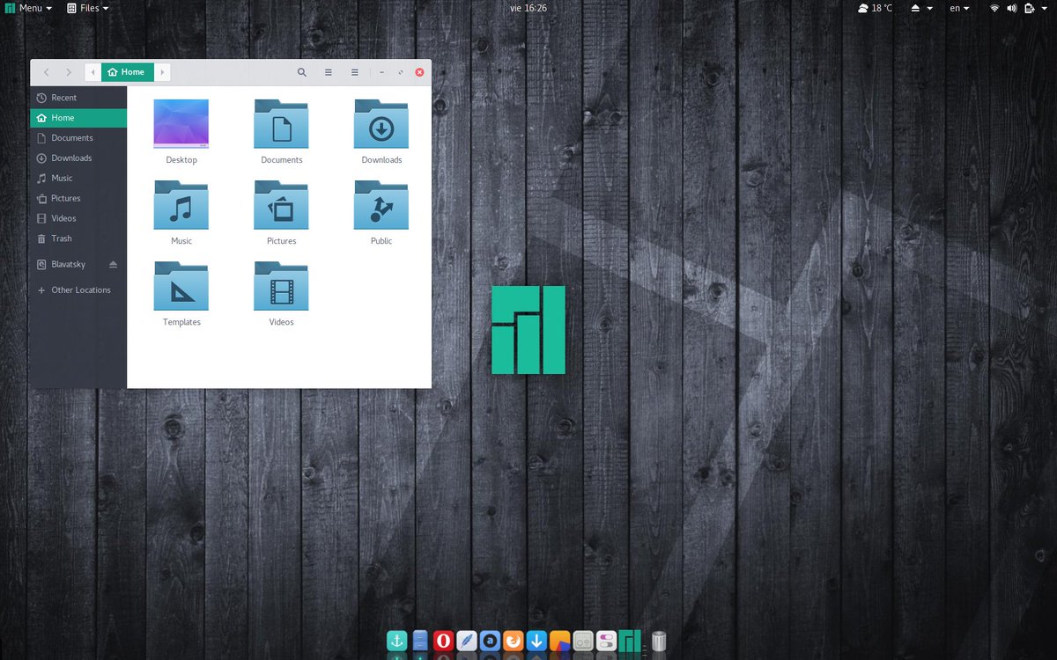Launch Opera from the dock
1057x660 pixels.
pyautogui.click(x=443, y=641)
